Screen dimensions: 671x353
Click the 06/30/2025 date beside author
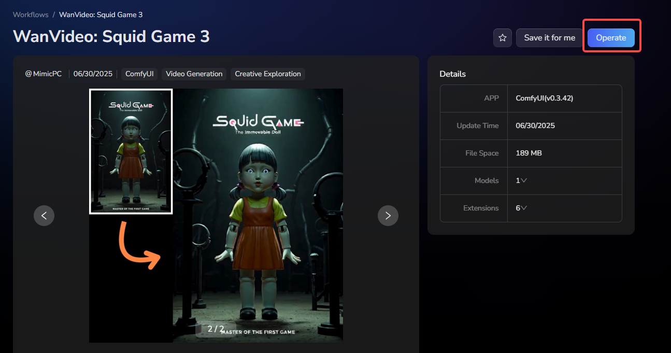coord(93,74)
